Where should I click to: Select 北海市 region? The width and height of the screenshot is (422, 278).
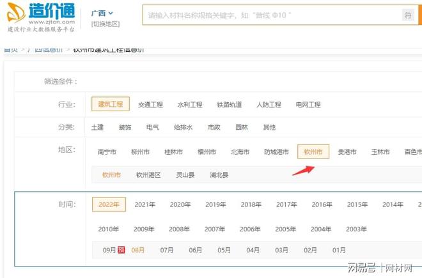240,152
